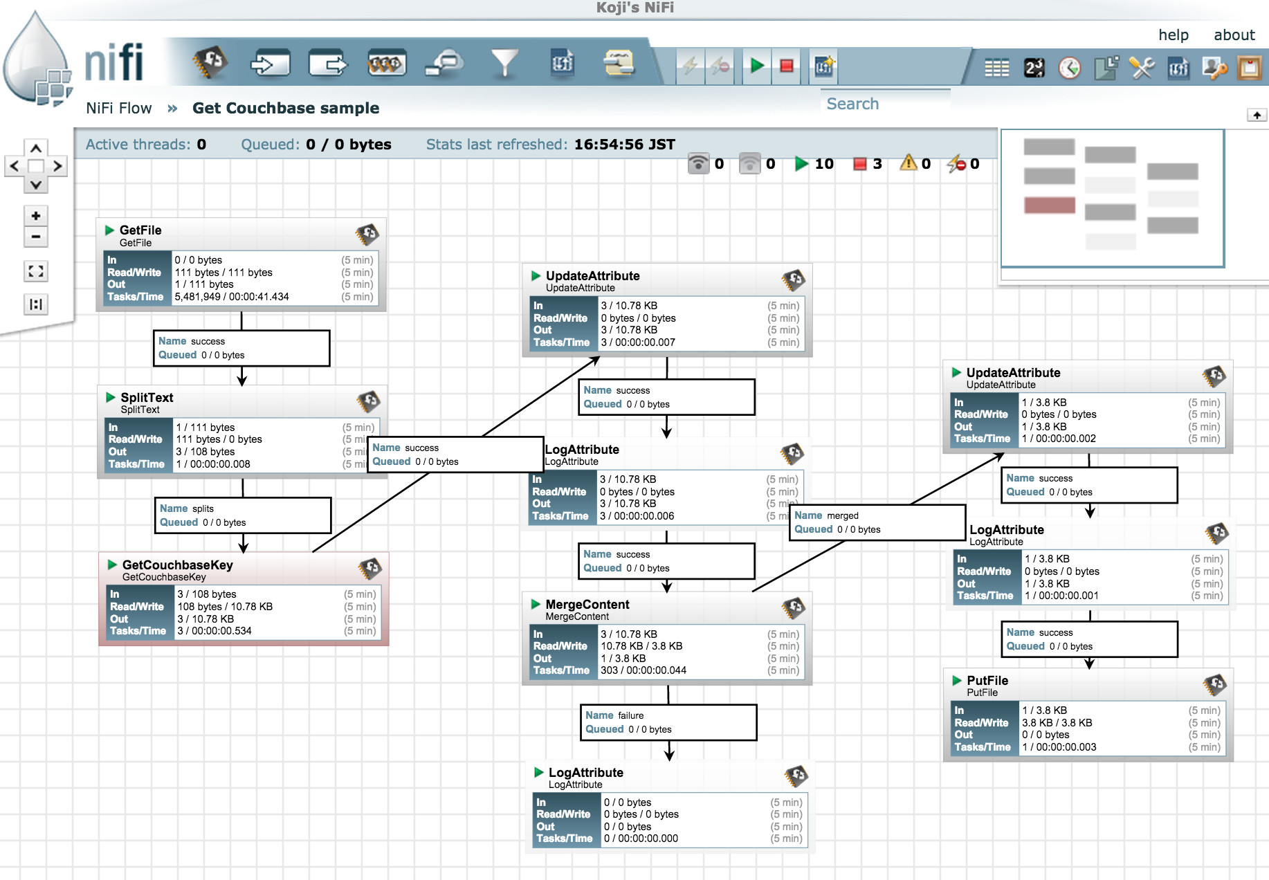Image resolution: width=1269 pixels, height=880 pixels.
Task: Click the PutFile processor type icon
Action: tap(1214, 685)
